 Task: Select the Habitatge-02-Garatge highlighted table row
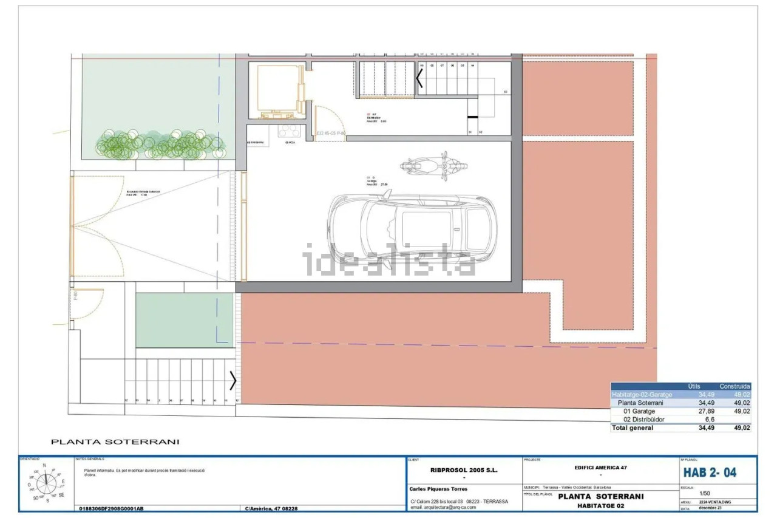point(680,395)
